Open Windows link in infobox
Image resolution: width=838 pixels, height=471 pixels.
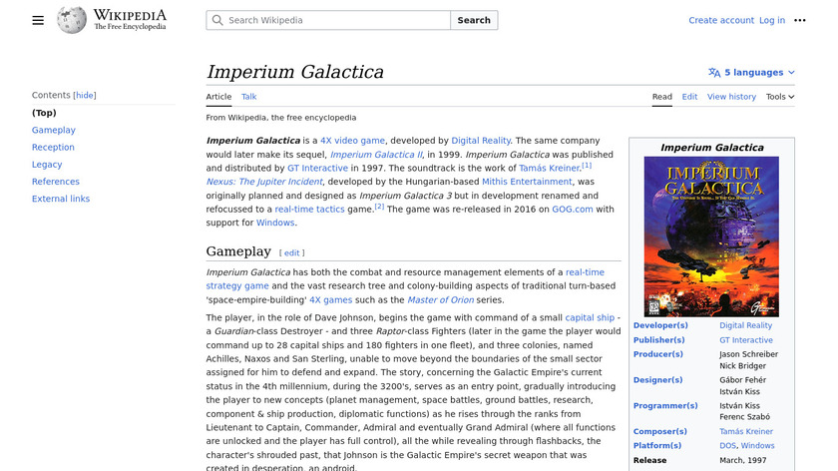coord(757,445)
